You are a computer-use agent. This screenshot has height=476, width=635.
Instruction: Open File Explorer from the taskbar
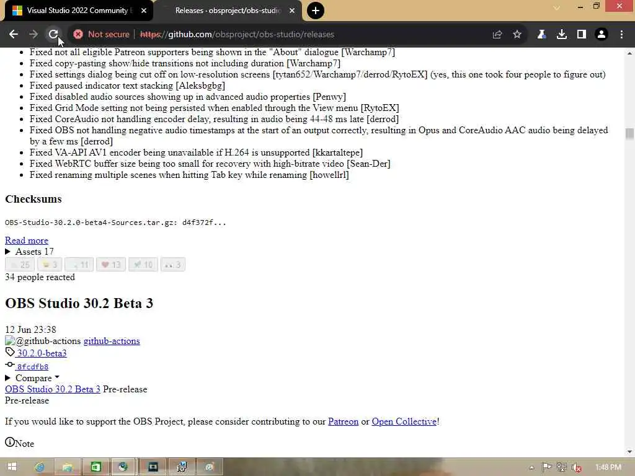coord(68,467)
